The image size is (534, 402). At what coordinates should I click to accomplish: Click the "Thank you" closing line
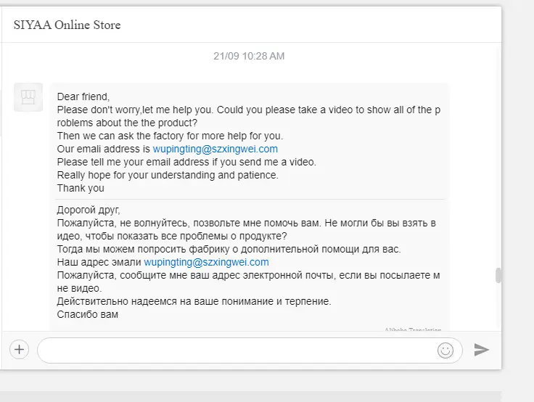tap(81, 188)
